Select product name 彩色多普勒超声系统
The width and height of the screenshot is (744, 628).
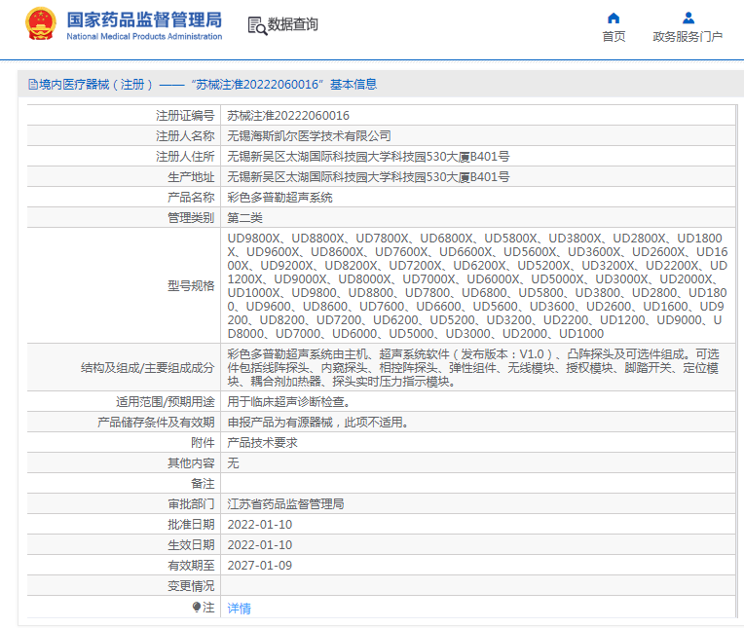pos(279,198)
